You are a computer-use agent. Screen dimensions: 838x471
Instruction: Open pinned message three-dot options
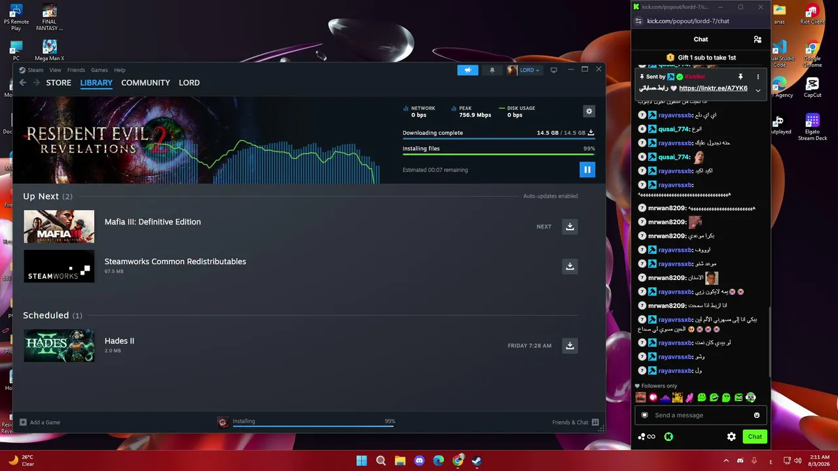click(x=758, y=77)
